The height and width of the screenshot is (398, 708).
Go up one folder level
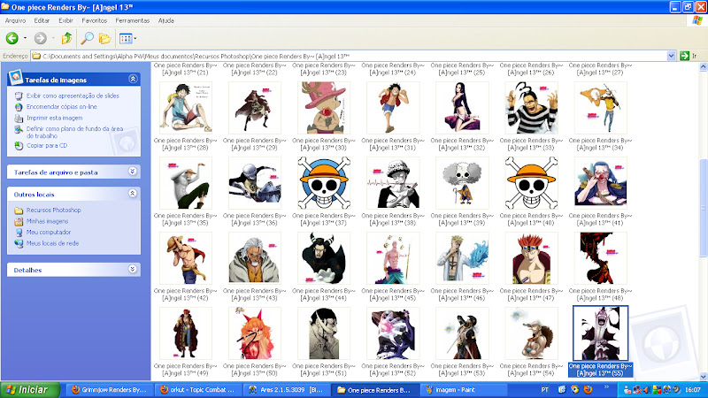[67, 38]
